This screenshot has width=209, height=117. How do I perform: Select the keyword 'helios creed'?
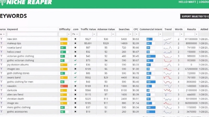click(x=14, y=52)
